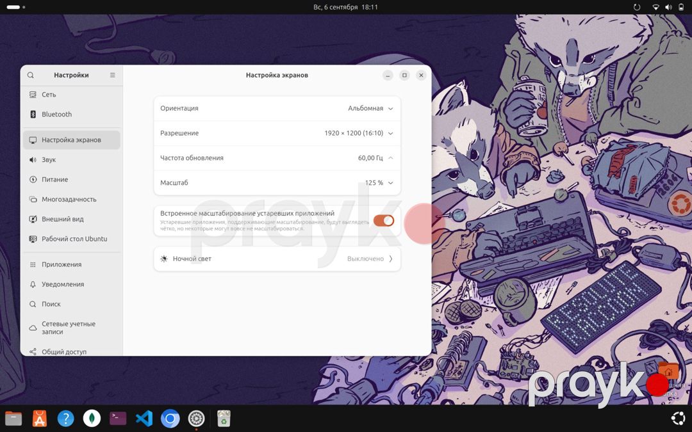This screenshot has height=432, width=692.
Task: Click the share icon beside Общий доступ
Action: click(x=33, y=352)
